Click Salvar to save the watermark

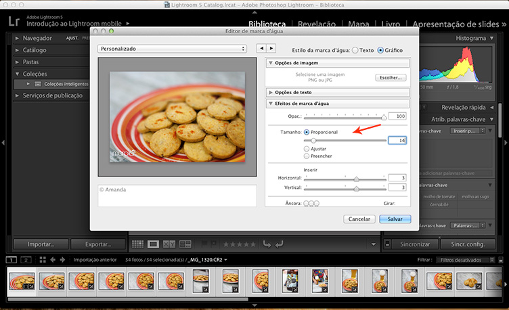pyautogui.click(x=395, y=219)
